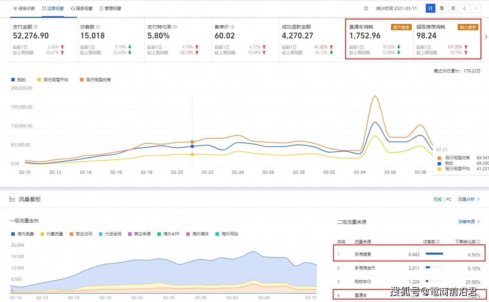
Task: Open 店铺来源 details link
Action: coord(469,222)
